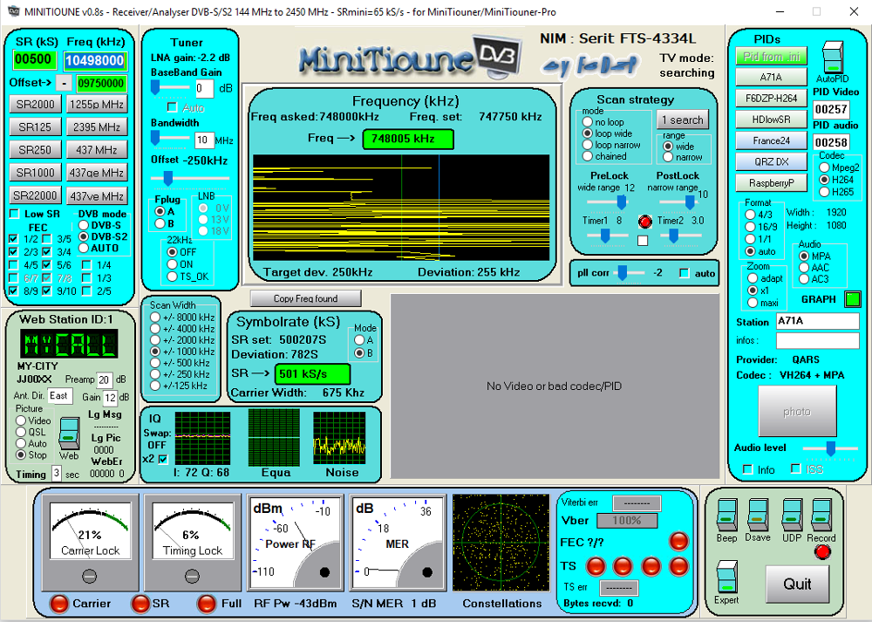Enable the Low SR checkbox
Viewport: 872px width, 622px height.
tap(15, 215)
